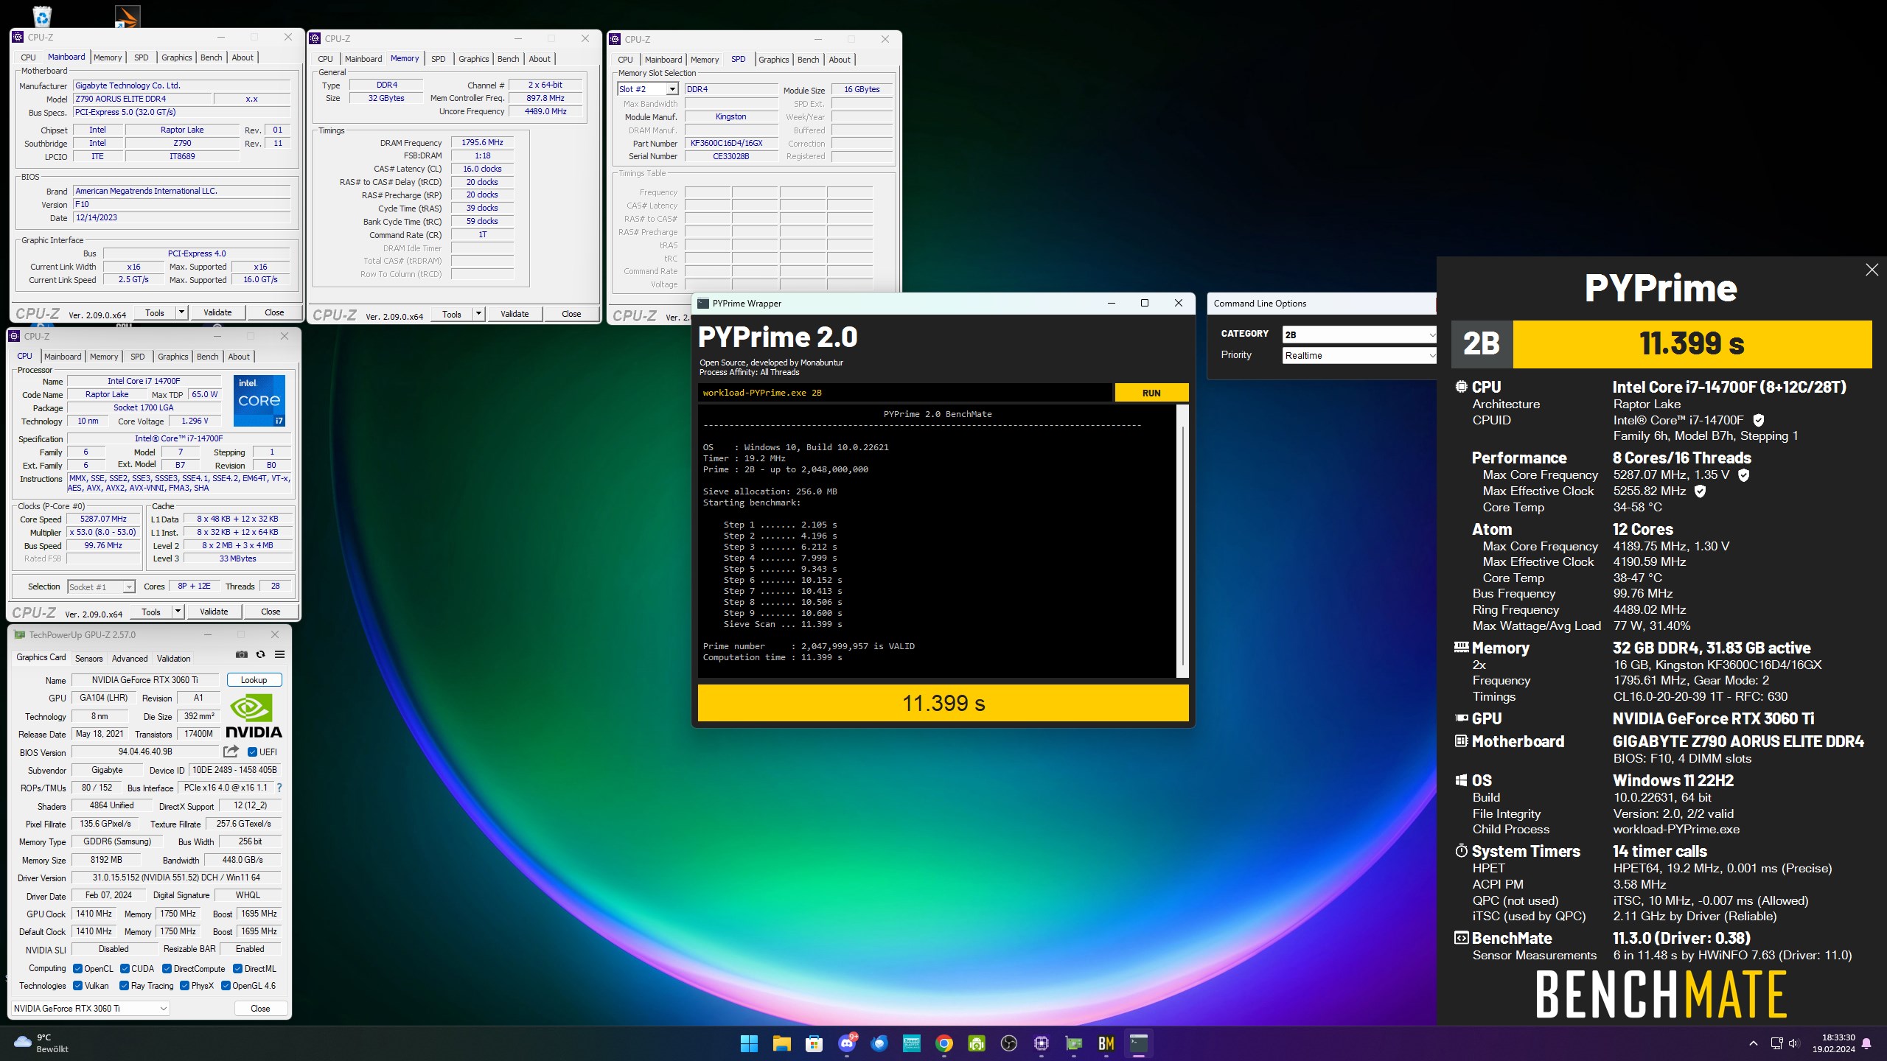Viewport: 1887px width, 1061px height.
Task: Click the Intel Core i7 logo in CPU-Z
Action: point(259,401)
